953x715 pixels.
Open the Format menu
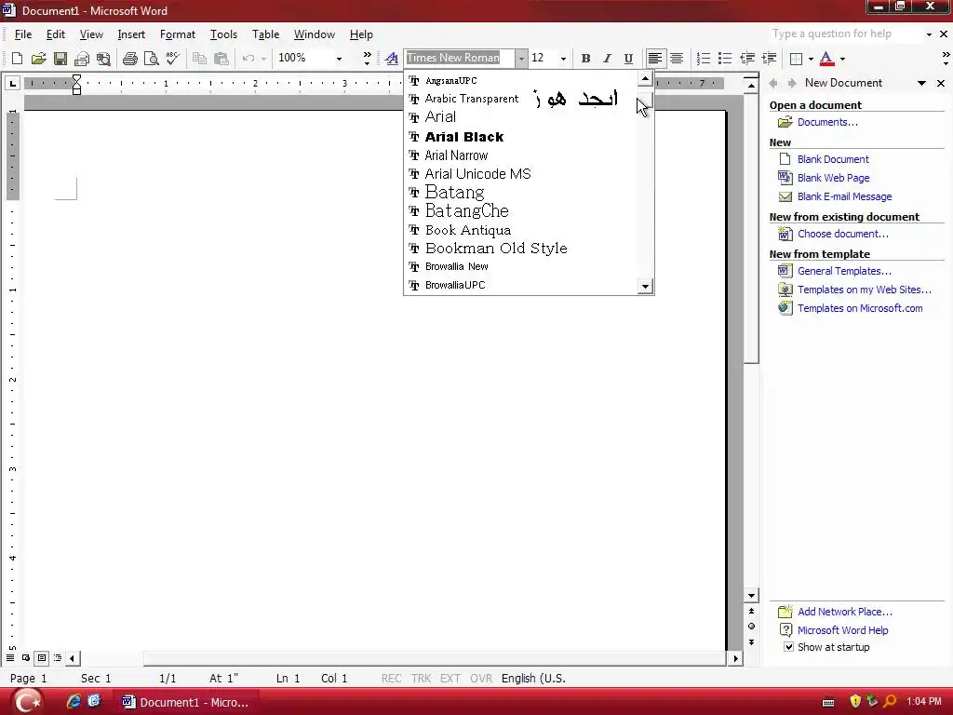[x=178, y=34]
